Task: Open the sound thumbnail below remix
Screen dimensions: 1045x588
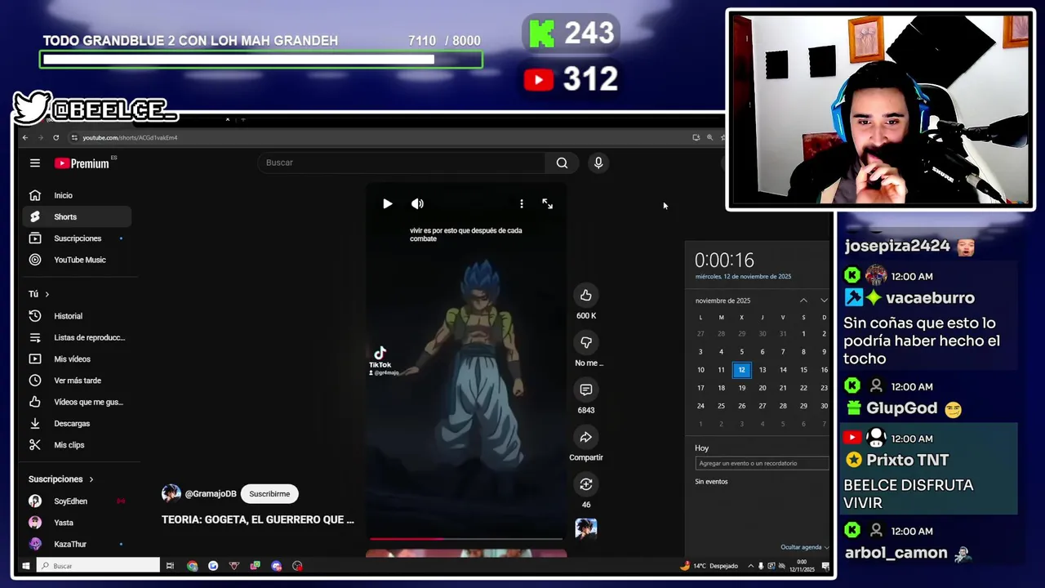Action: point(586,528)
